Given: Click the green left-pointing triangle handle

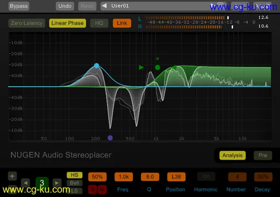Looking at the screenshot, I should click(174, 68).
